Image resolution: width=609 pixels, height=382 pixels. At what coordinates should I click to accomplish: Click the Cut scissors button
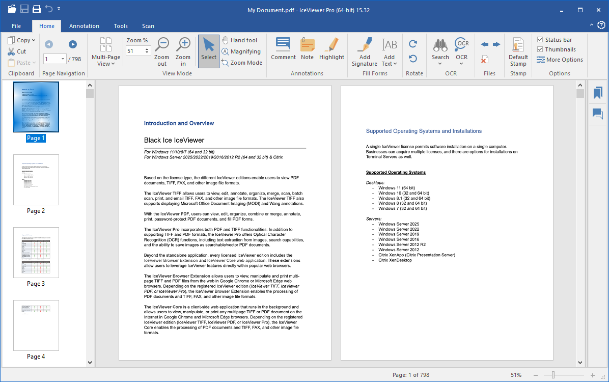tap(17, 51)
